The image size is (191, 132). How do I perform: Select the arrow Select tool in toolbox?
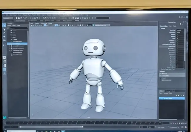coord(4,25)
